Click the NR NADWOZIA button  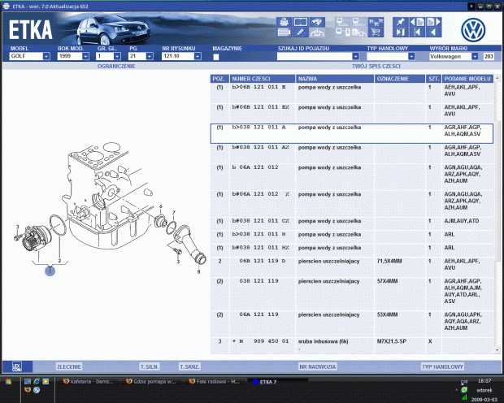pyautogui.click(x=318, y=366)
